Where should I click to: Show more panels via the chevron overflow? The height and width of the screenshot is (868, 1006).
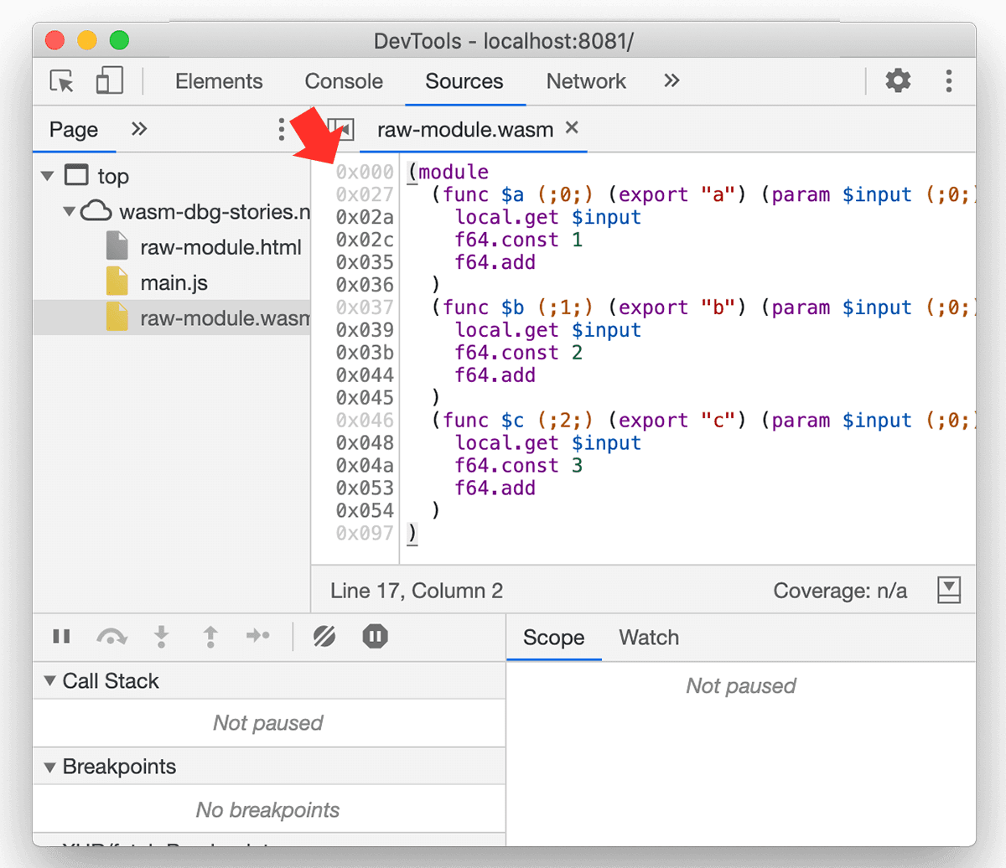(671, 81)
